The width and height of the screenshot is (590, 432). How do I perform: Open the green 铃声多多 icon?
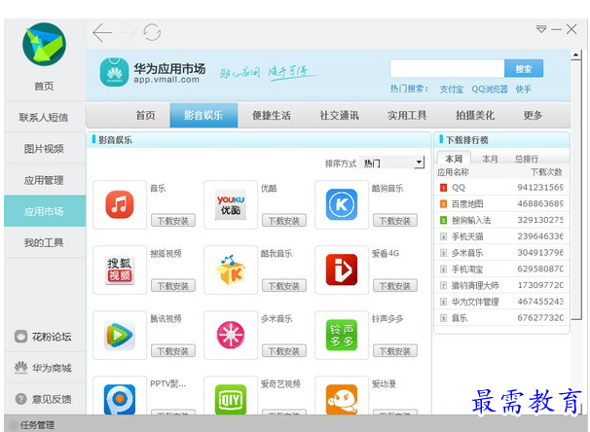[x=342, y=335]
